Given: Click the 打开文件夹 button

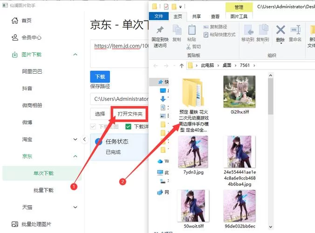Looking at the screenshot, I should [x=130, y=114].
